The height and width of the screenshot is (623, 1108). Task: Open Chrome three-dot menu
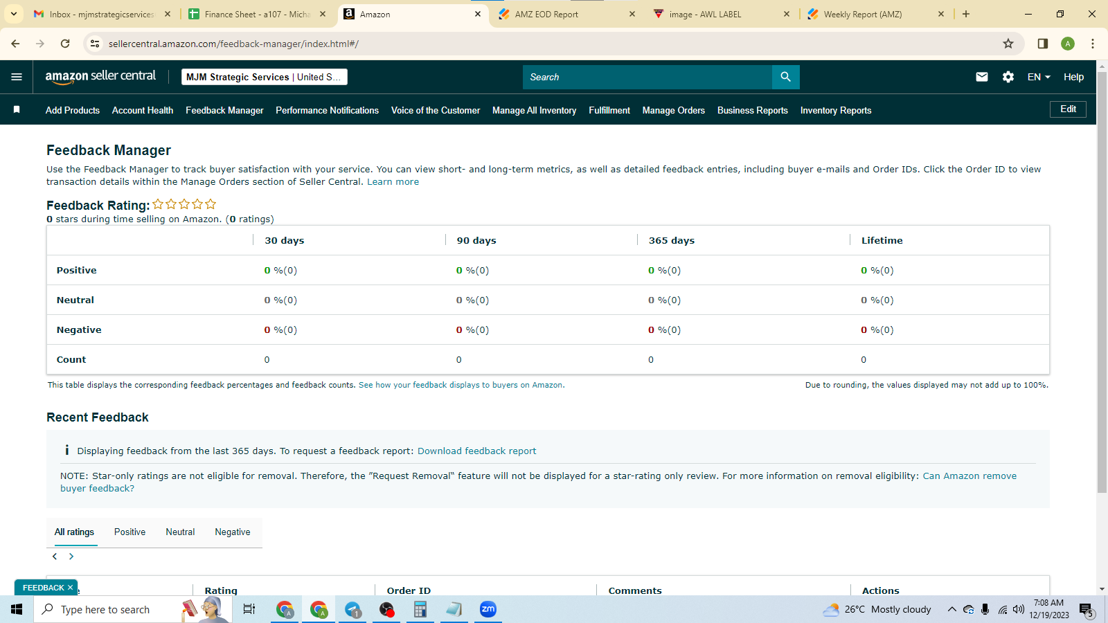pyautogui.click(x=1093, y=44)
